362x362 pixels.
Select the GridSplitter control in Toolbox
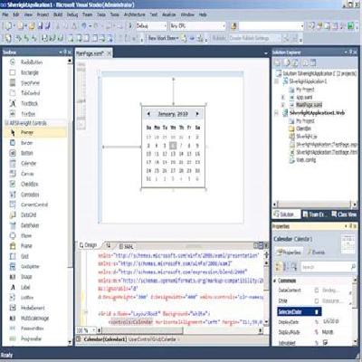tap(30, 266)
